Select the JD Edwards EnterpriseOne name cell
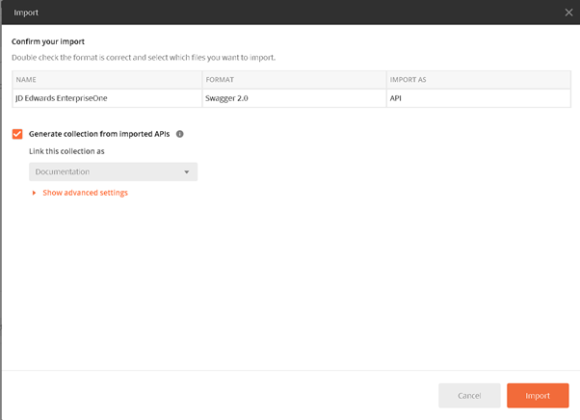580x420 pixels. pos(107,98)
